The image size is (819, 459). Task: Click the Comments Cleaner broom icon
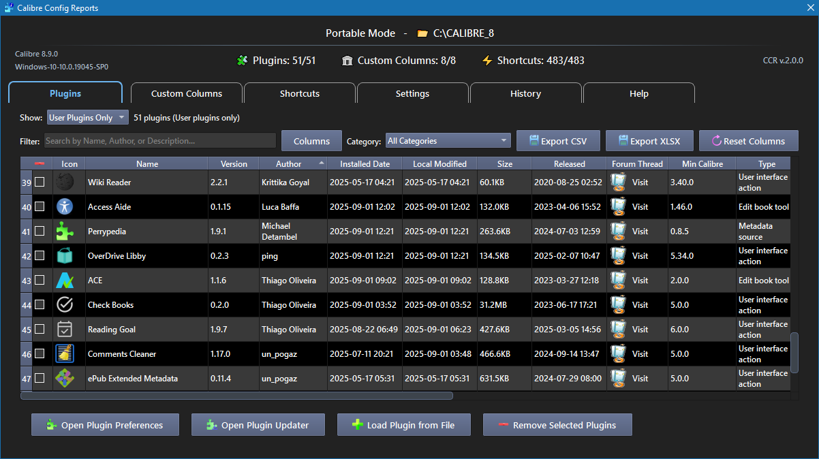pyautogui.click(x=65, y=354)
